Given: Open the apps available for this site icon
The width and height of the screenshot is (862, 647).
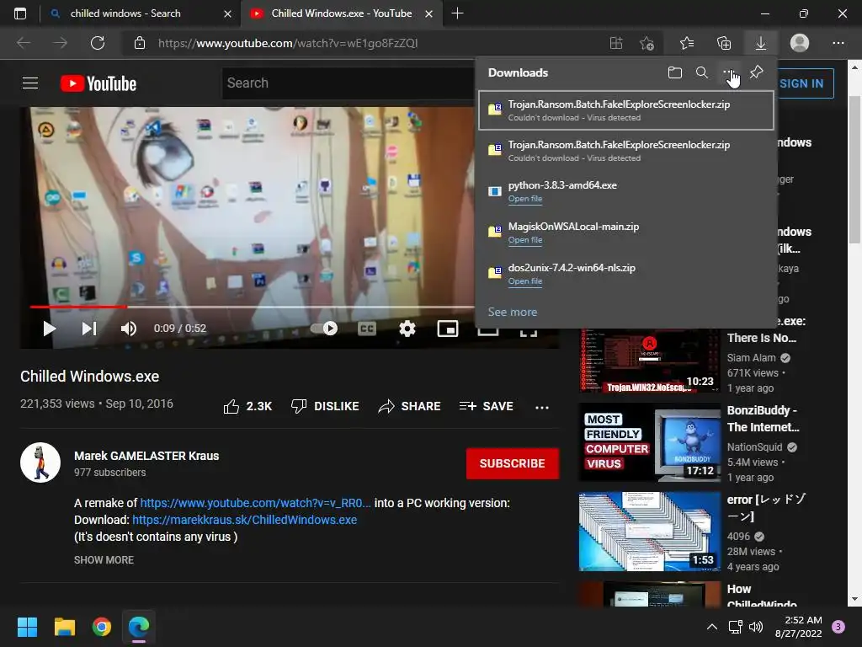Looking at the screenshot, I should [x=616, y=43].
